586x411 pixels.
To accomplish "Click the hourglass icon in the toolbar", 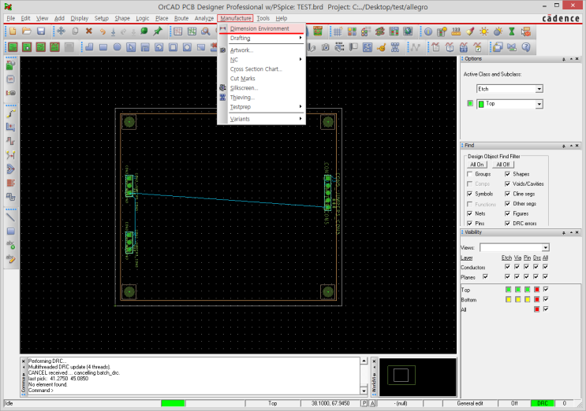I will tap(511, 31).
